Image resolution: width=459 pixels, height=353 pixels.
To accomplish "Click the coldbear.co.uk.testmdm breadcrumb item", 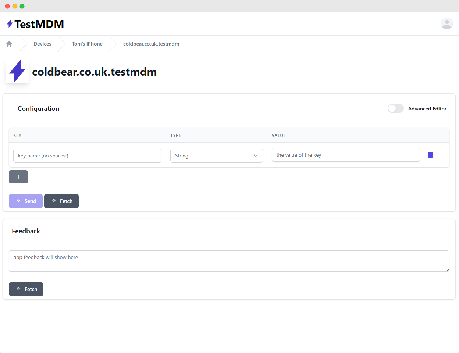I will (151, 43).
